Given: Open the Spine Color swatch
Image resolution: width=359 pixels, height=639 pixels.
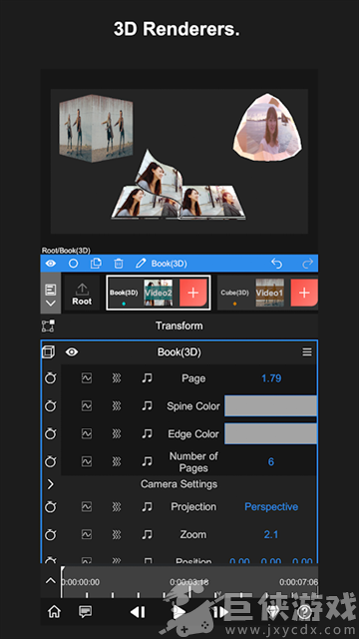Looking at the screenshot, I should pyautogui.click(x=270, y=406).
